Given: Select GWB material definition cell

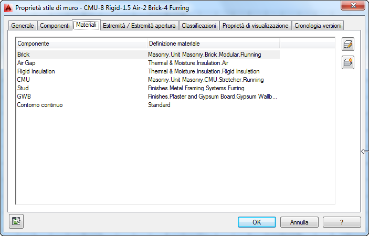Looking at the screenshot, I should coord(212,96).
